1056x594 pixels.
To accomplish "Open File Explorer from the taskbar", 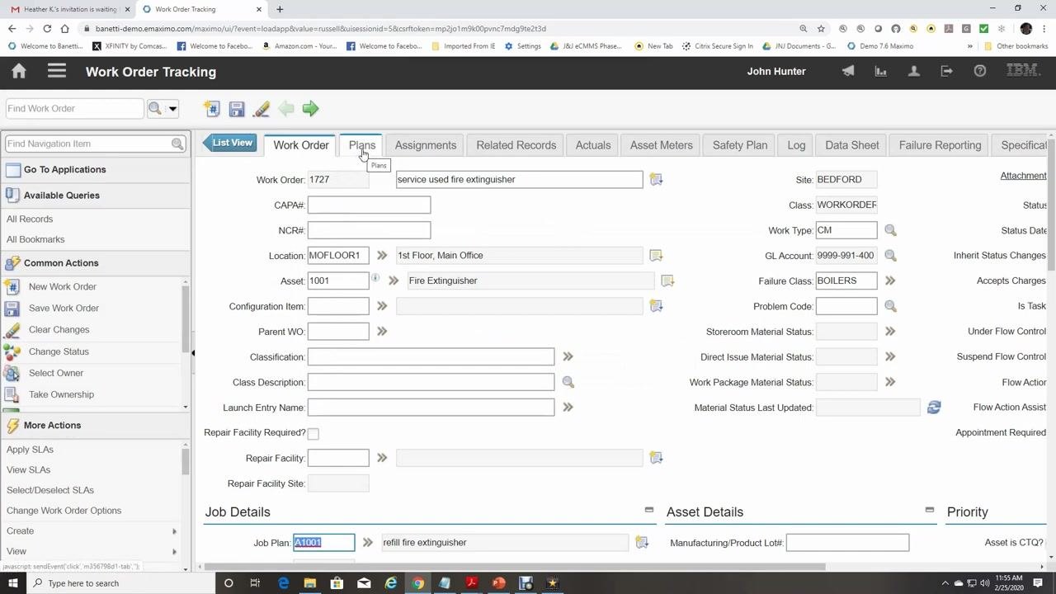I will pos(309,583).
